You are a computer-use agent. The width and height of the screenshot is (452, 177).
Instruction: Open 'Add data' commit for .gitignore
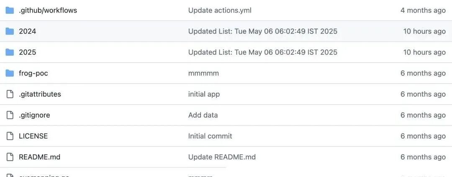point(203,115)
